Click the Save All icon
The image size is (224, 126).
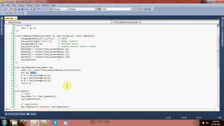click(22, 9)
